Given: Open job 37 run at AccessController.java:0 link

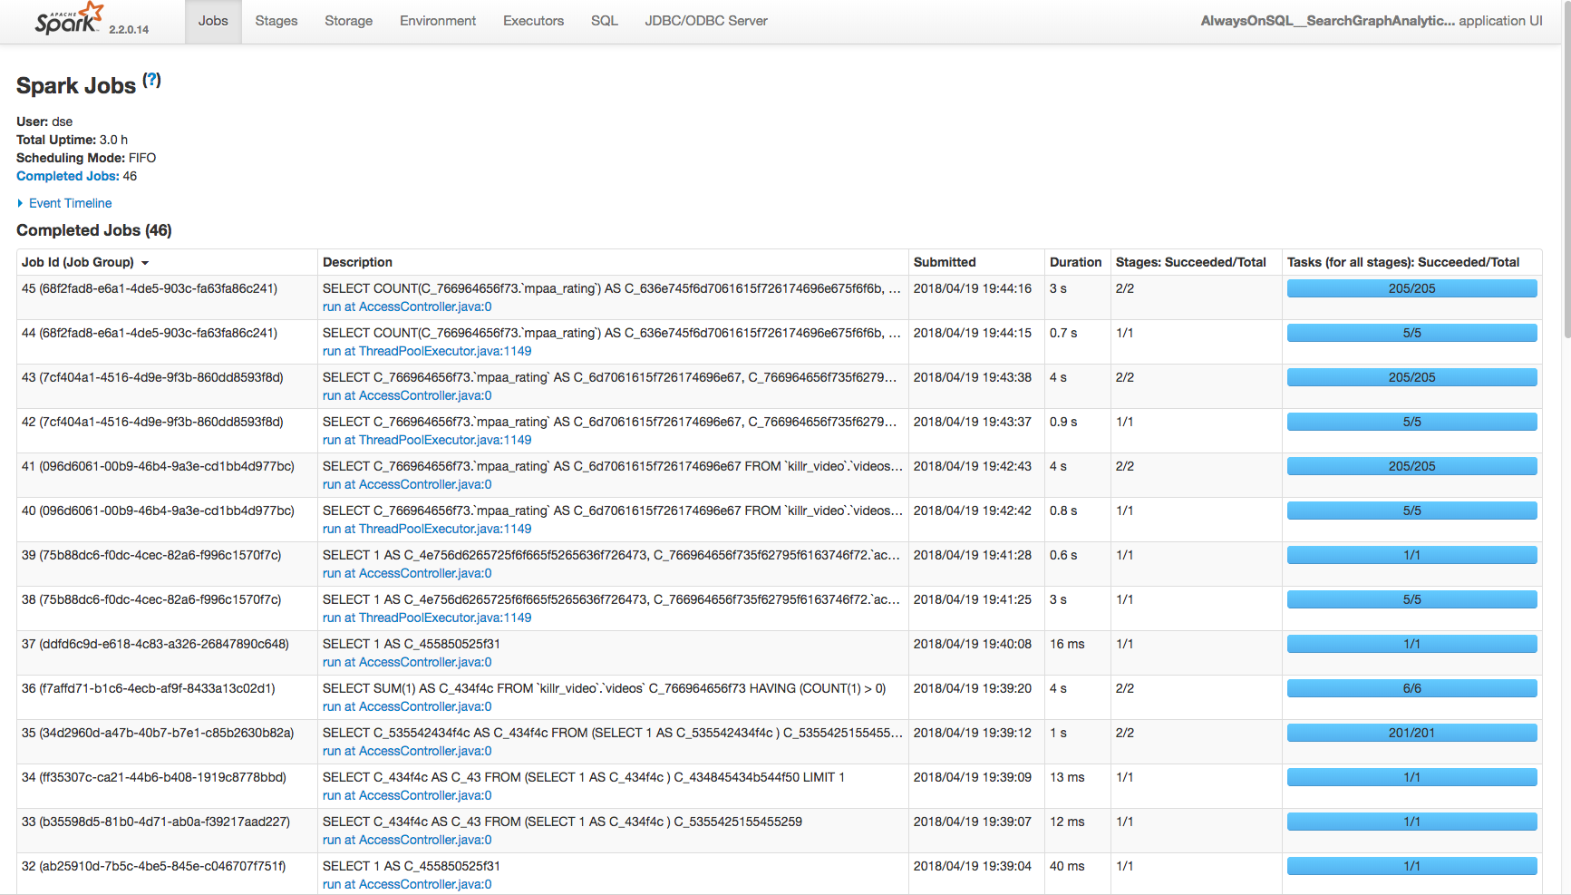Looking at the screenshot, I should point(407,662).
